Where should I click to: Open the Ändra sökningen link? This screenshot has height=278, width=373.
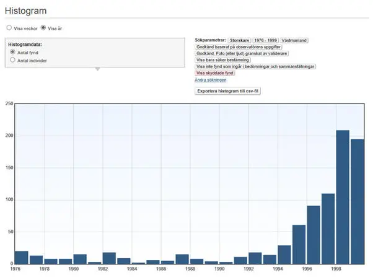pyautogui.click(x=210, y=80)
